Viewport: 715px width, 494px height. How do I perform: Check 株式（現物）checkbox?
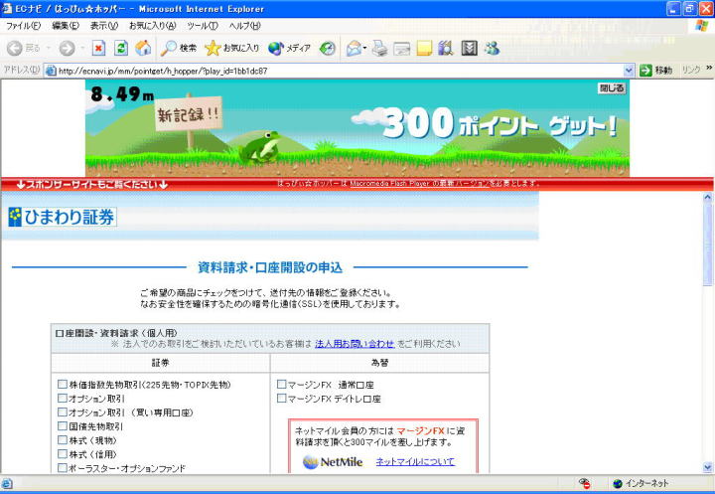pos(63,440)
